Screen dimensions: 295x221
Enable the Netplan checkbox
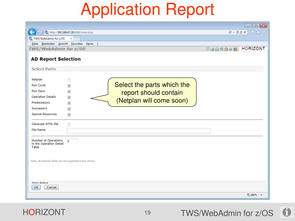[69, 80]
